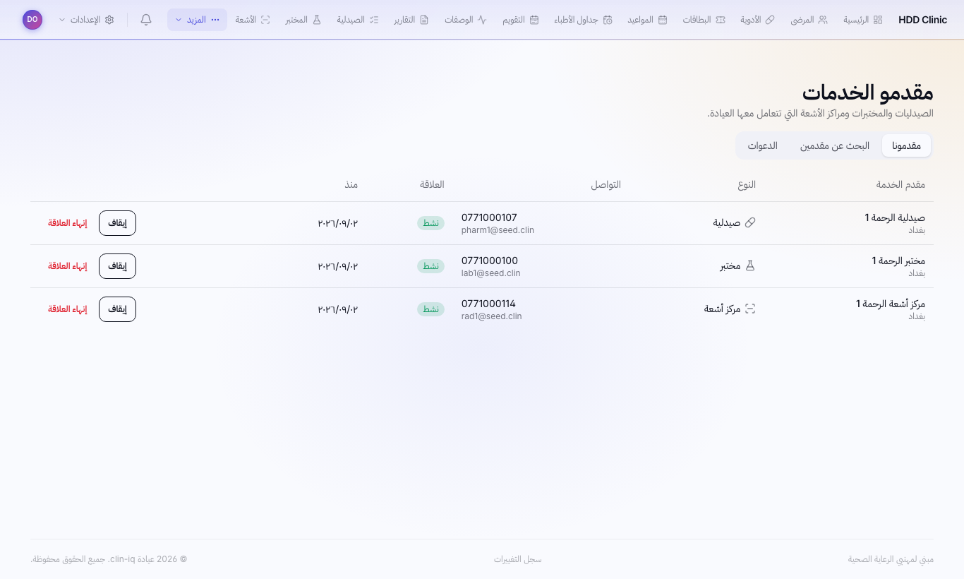The image size is (964, 579).
Task: Click the prescriptions pulse icon in navbar
Action: coord(482,20)
